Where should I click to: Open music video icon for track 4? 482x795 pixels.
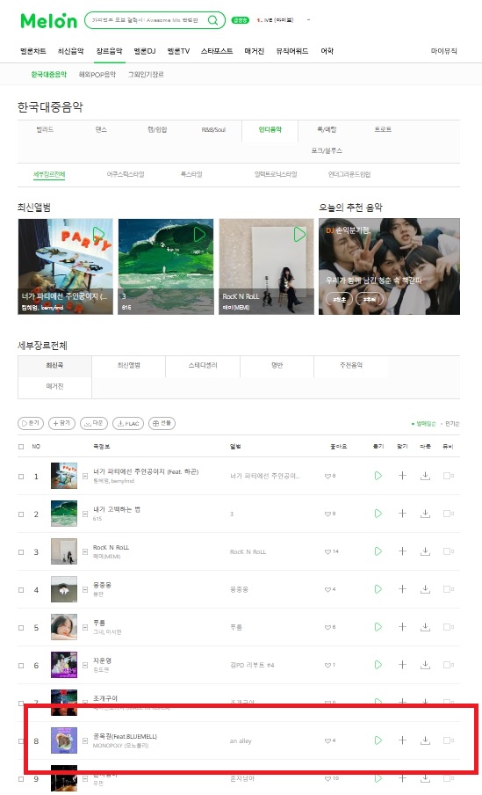click(448, 589)
